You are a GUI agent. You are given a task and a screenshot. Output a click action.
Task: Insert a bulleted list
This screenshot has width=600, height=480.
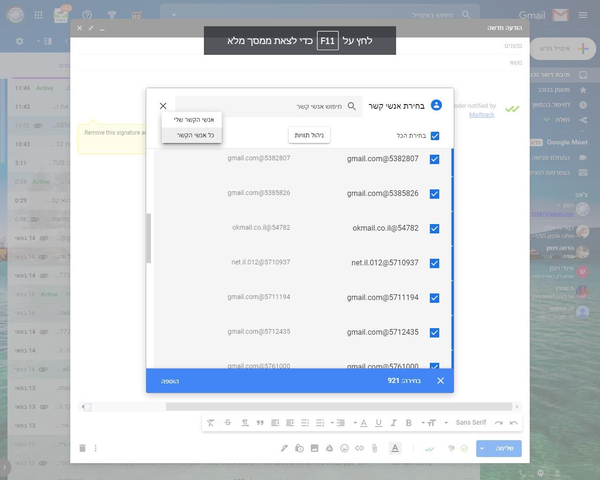(x=305, y=423)
